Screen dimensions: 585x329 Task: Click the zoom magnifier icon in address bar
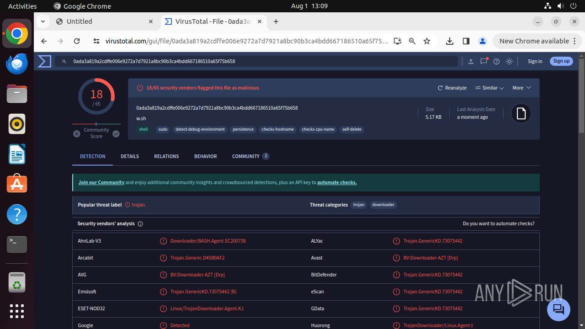pyautogui.click(x=412, y=41)
